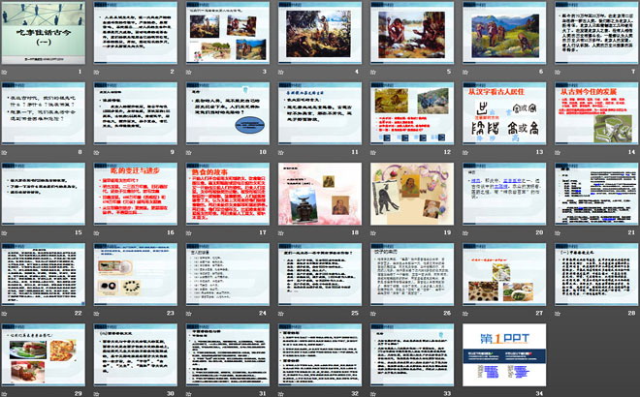This screenshot has width=640, height=397.
Task: Click the star icon under slide 2
Action: coord(97,72)
